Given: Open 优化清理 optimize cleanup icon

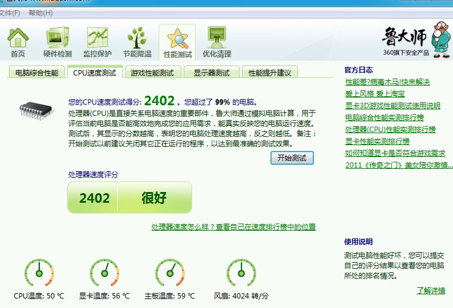Looking at the screenshot, I should (x=217, y=42).
